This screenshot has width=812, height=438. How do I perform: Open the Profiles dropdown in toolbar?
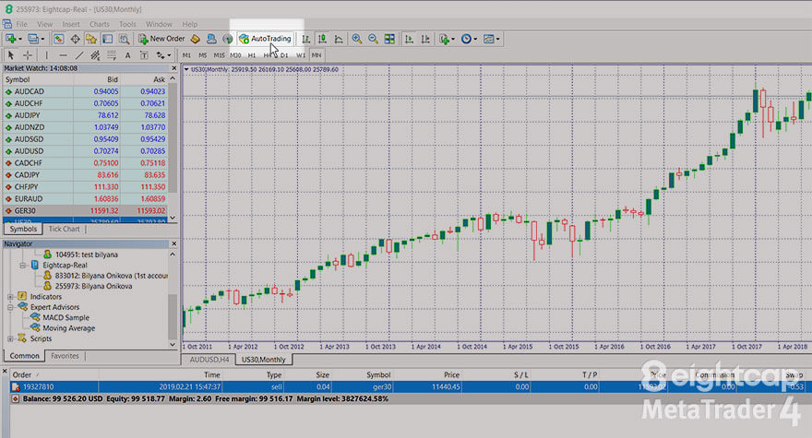click(x=36, y=39)
